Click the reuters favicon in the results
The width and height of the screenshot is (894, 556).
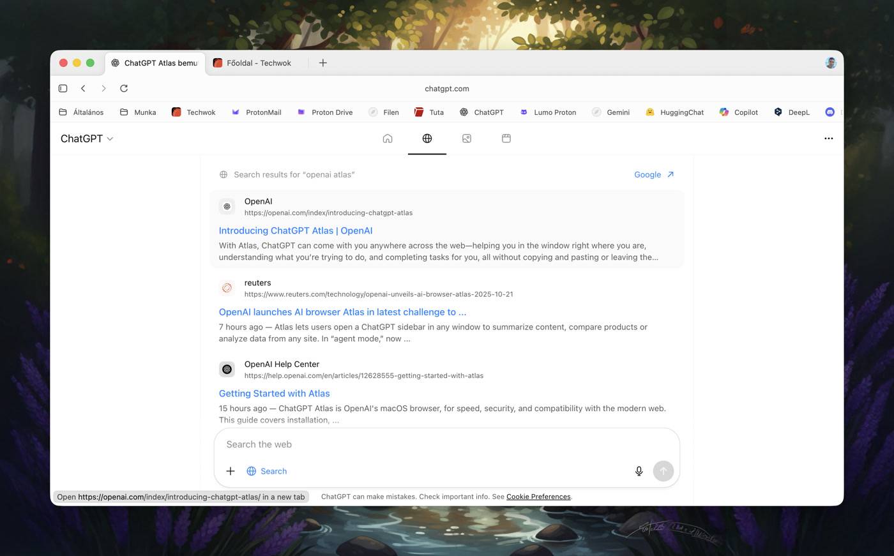[227, 288]
